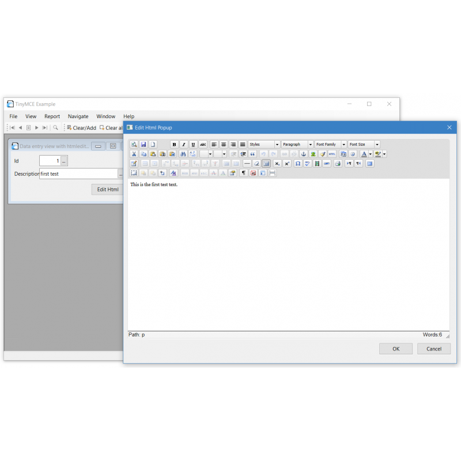This screenshot has height=461, width=461.
Task: Insert a horizontal rule from the toolbar
Action: [x=247, y=164]
